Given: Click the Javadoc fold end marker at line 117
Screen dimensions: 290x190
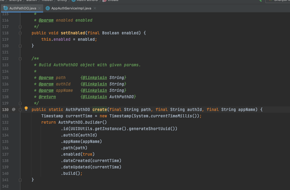Looking at the screenshot, I should 20,27.
